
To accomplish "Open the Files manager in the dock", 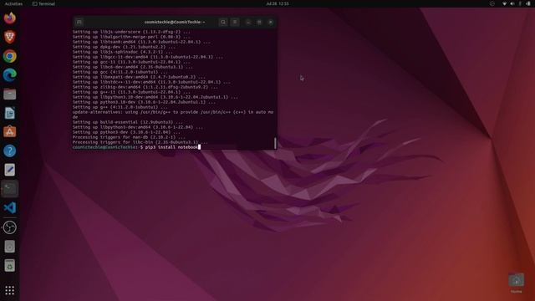I will pyautogui.click(x=9, y=94).
